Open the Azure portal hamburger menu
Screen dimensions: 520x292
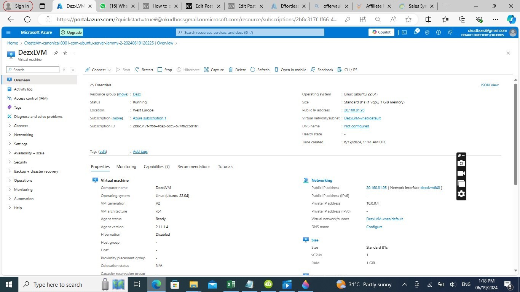pos(8,32)
